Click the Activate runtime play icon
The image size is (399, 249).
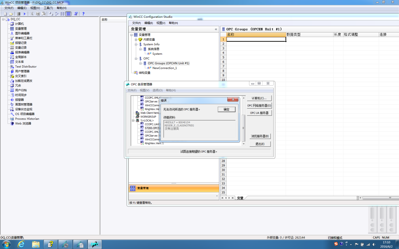[x=25, y=14]
